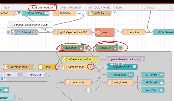Open the Boiler flow tab

119,8
